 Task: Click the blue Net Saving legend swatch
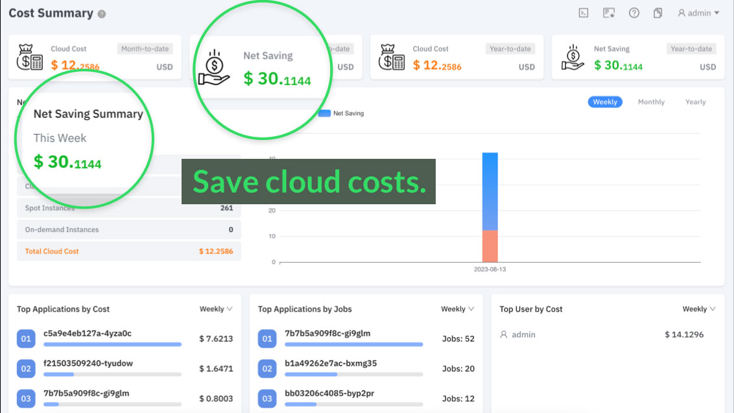pyautogui.click(x=324, y=113)
